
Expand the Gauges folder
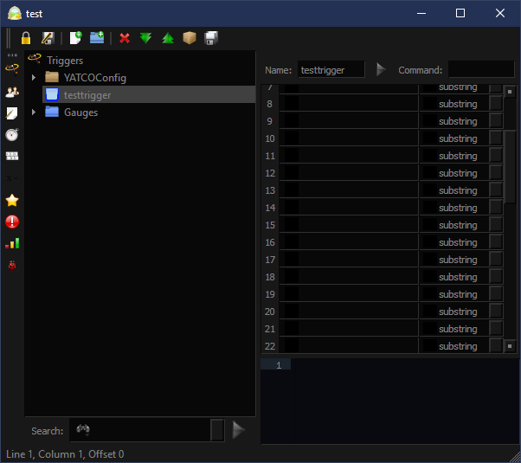click(34, 113)
